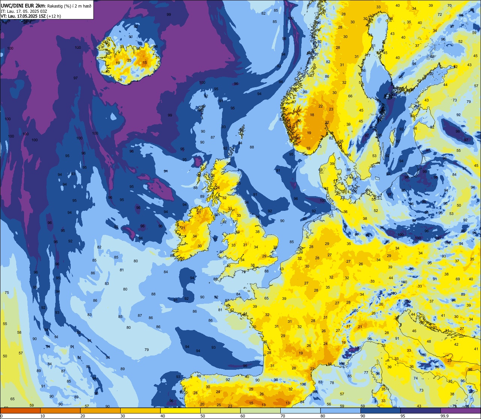Click the value 66 over central Sweden

coord(350,96)
